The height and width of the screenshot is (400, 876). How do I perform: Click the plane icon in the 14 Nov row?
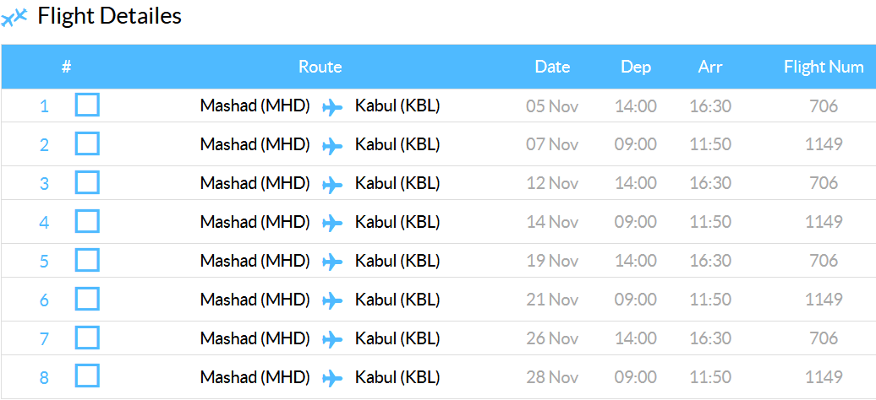pyautogui.click(x=332, y=223)
